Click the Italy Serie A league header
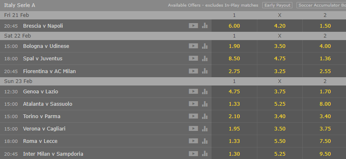 [20, 5]
